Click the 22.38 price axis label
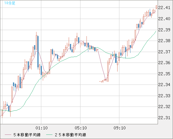Viewport: 173px width, 139px height. 164,41
